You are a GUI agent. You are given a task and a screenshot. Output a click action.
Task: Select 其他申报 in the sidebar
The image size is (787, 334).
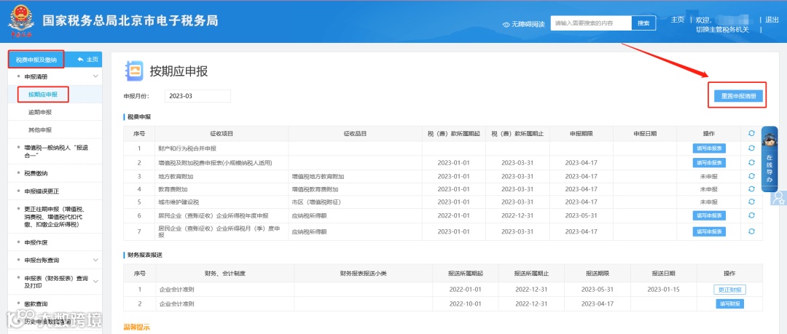[40, 130]
